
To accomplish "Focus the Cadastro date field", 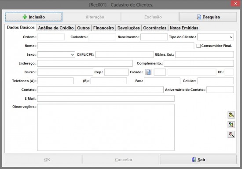I will coord(103,37).
